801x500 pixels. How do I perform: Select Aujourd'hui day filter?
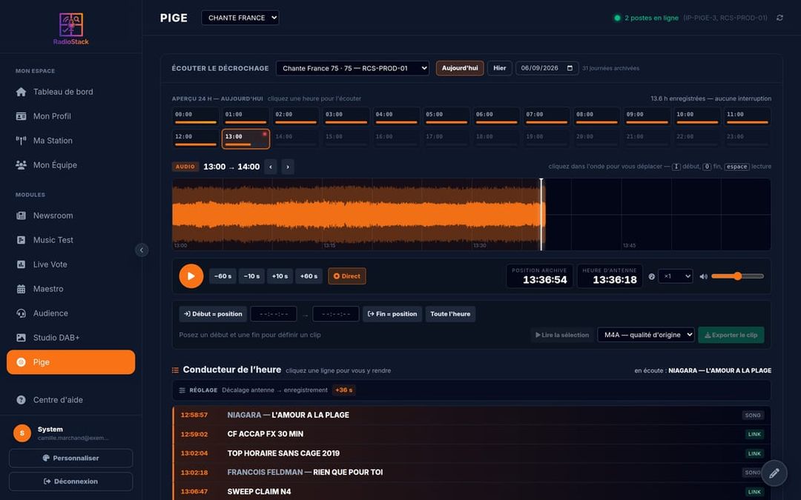click(x=460, y=68)
